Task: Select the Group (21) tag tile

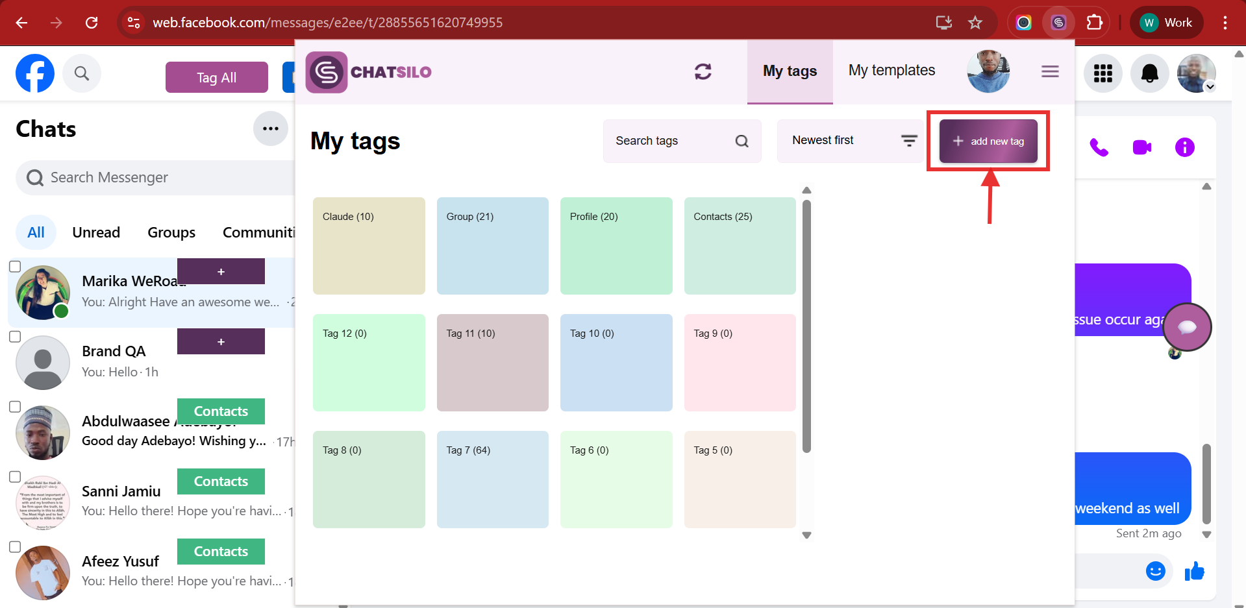Action: (x=492, y=246)
